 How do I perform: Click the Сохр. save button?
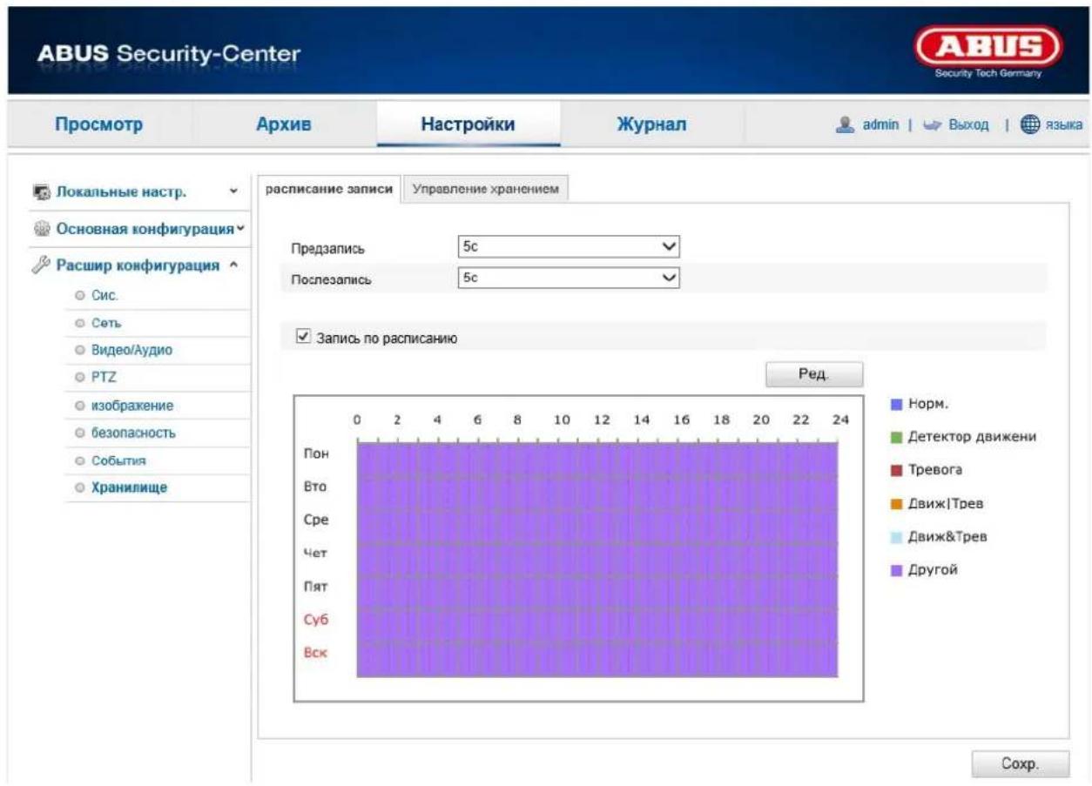point(1020,763)
